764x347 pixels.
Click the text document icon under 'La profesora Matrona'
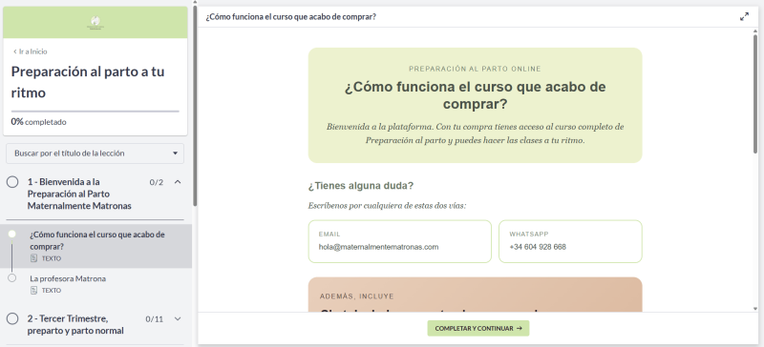(33, 290)
